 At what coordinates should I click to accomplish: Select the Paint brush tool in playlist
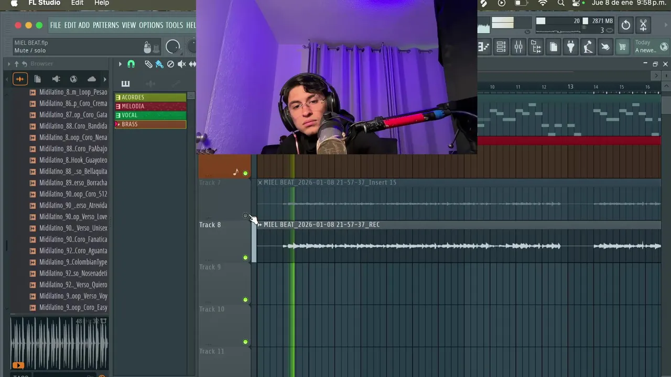[x=159, y=64]
